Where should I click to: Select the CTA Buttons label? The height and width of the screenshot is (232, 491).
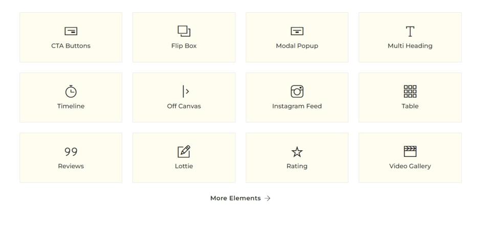pos(71,46)
